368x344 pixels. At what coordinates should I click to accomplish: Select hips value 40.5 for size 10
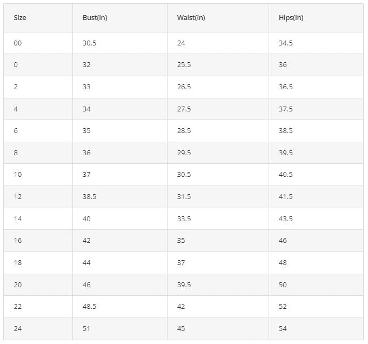285,175
